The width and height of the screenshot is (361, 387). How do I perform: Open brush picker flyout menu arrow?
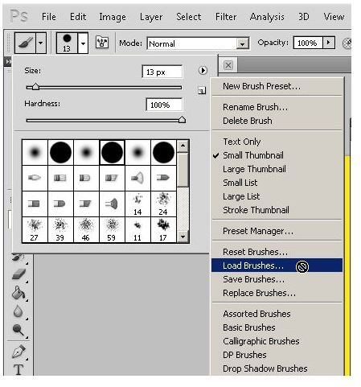point(203,71)
